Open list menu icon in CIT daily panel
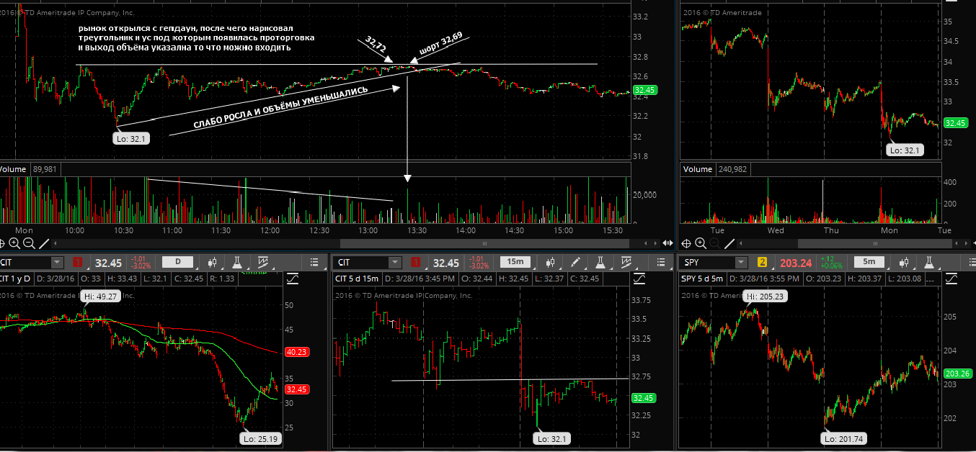This screenshot has height=452, width=976. 313,263
